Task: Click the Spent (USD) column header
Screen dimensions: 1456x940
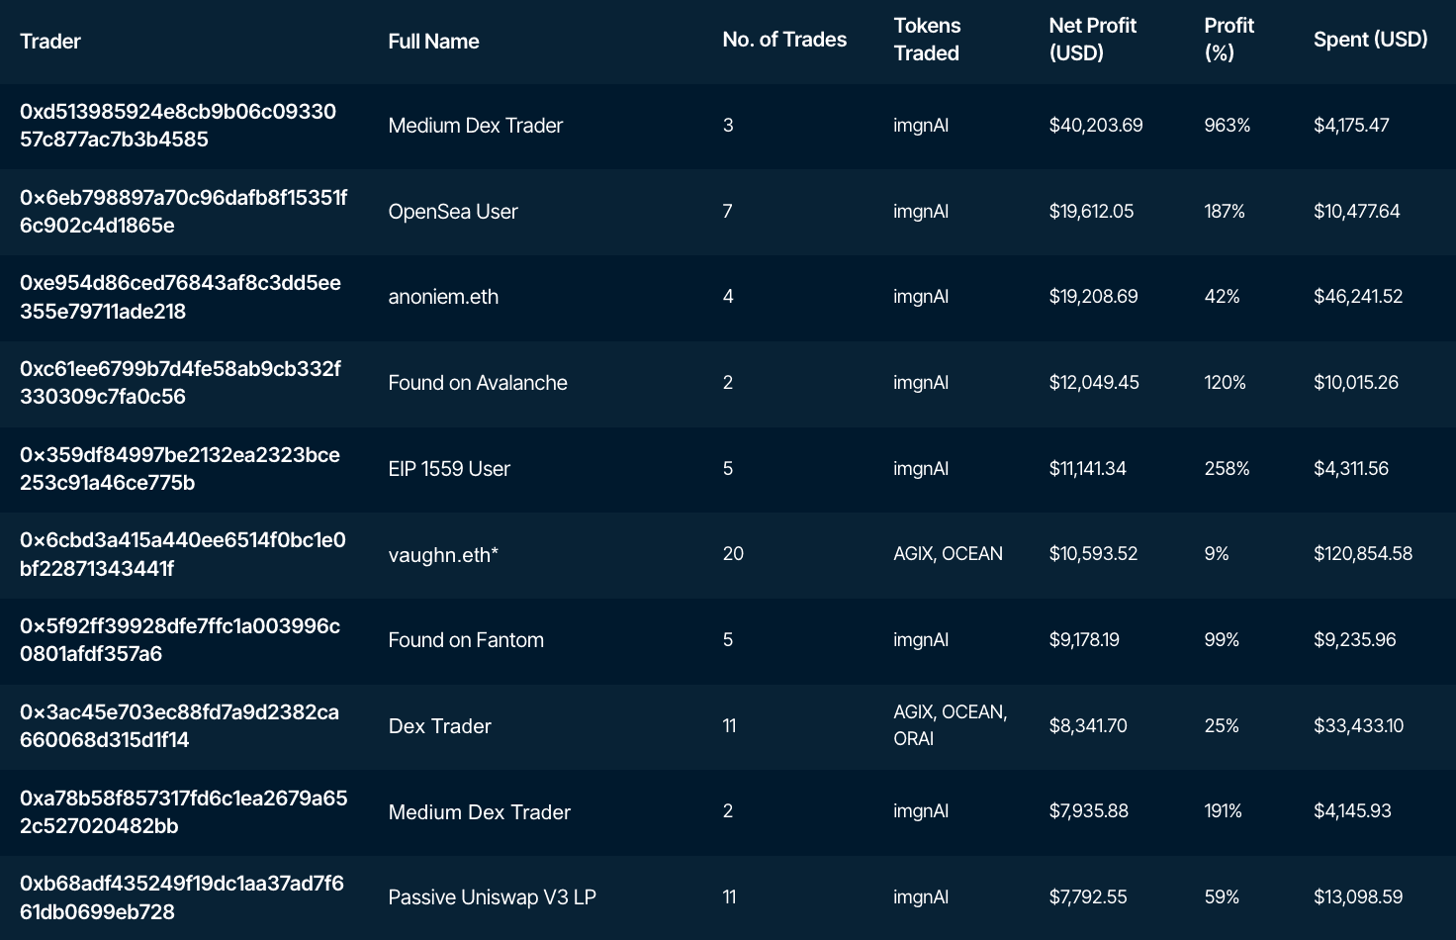Action: point(1370,40)
